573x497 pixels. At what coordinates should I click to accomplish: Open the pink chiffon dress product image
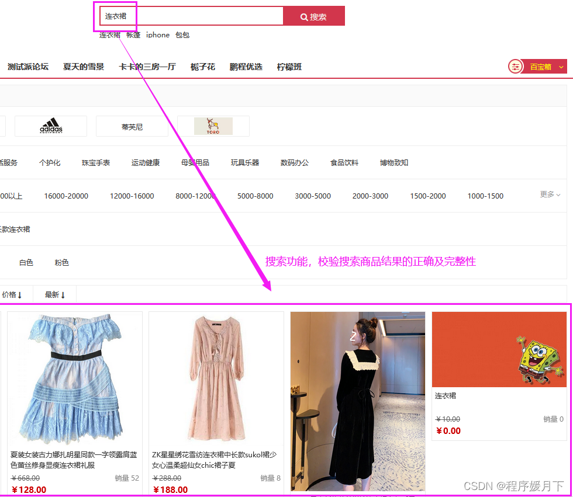216,378
